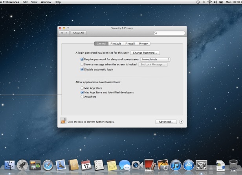Open System Preferences application menu
The width and height of the screenshot is (242, 175).
[9, 2]
